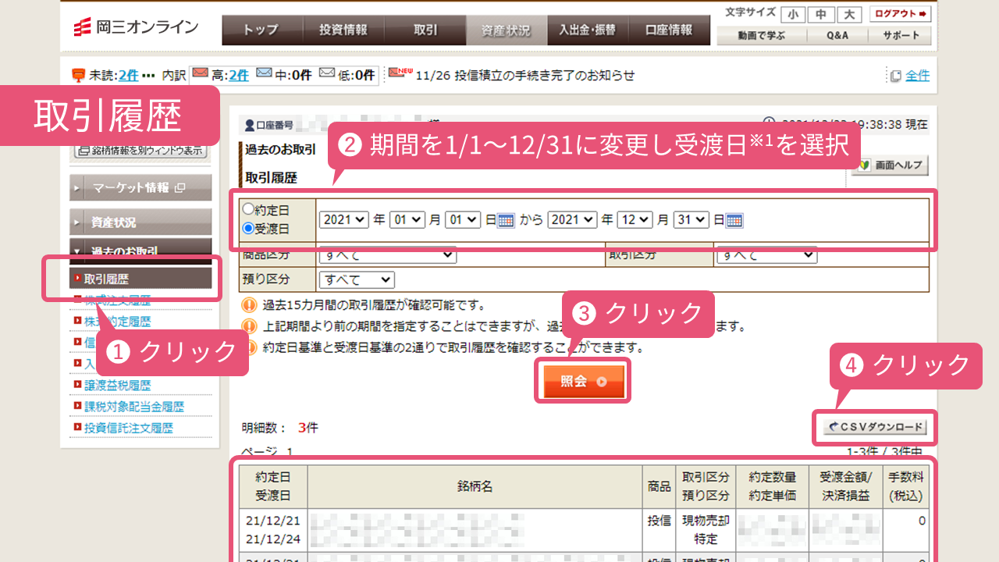Set font size to 大
999x562 pixels.
click(849, 14)
